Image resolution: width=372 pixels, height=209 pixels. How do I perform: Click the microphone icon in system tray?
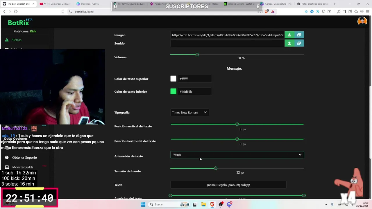(332, 204)
